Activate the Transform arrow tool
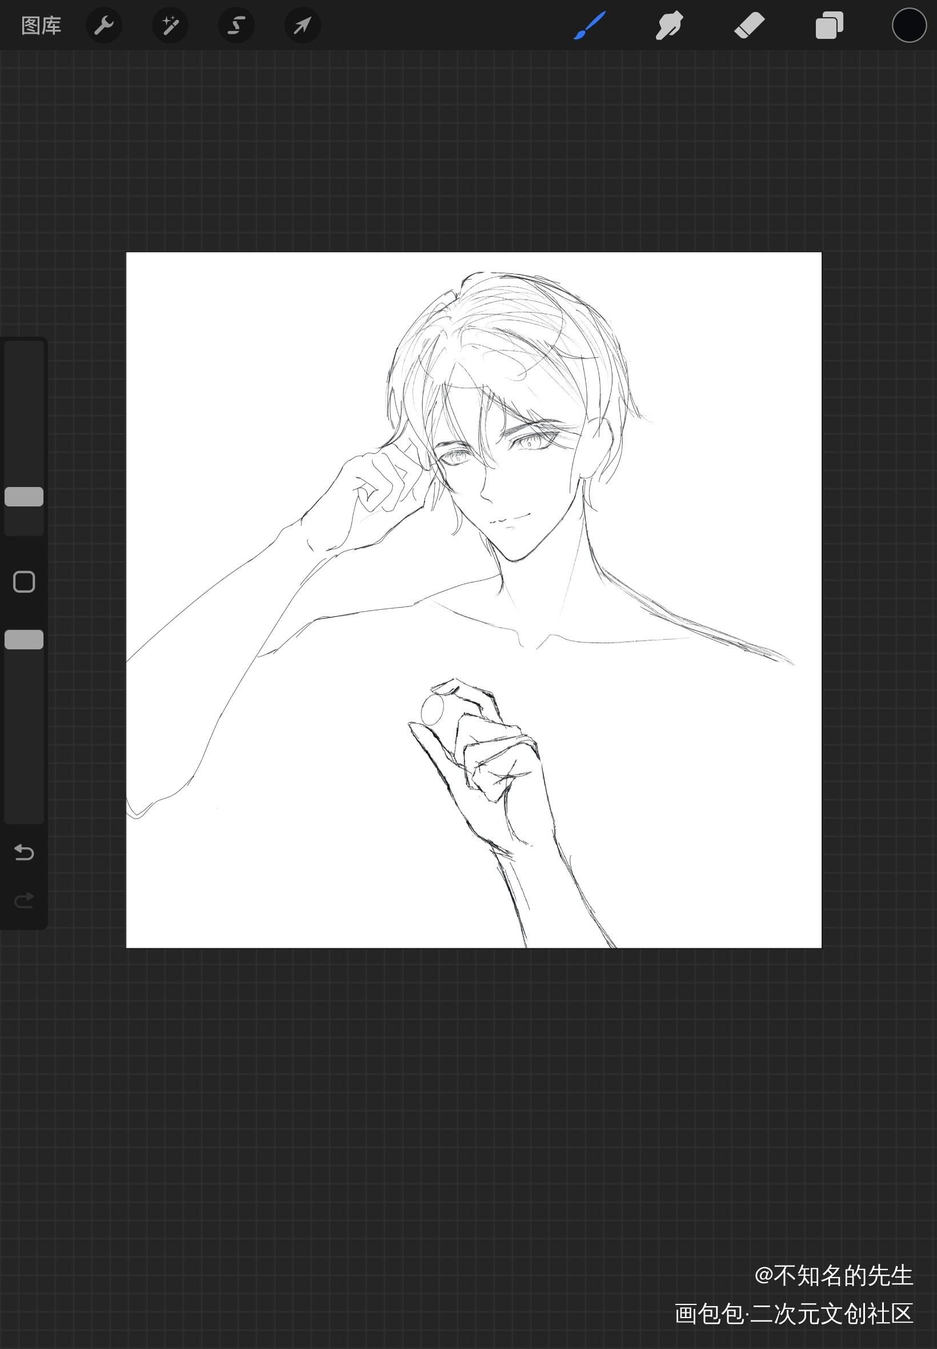 (x=302, y=26)
